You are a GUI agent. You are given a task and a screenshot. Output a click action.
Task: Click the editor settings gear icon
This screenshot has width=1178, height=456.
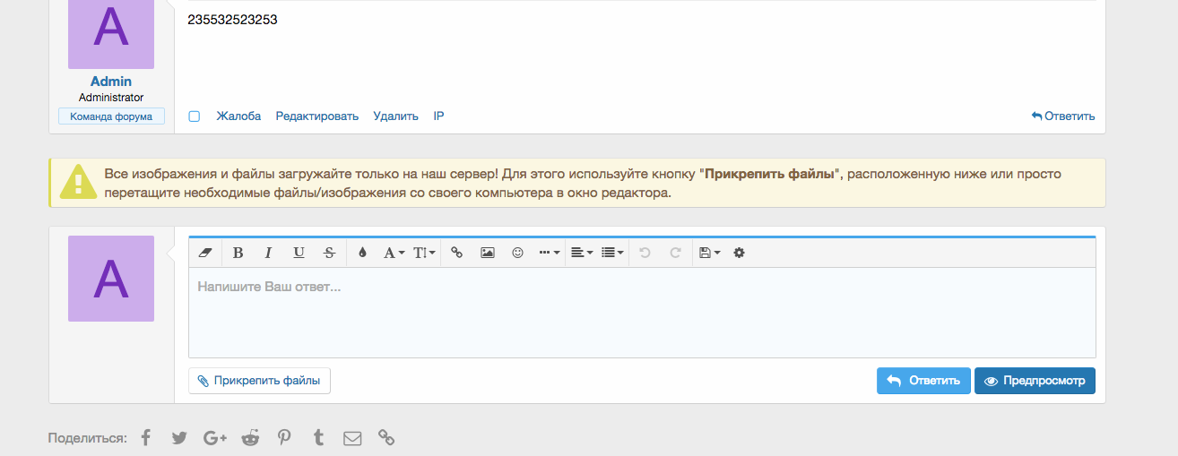pos(739,253)
